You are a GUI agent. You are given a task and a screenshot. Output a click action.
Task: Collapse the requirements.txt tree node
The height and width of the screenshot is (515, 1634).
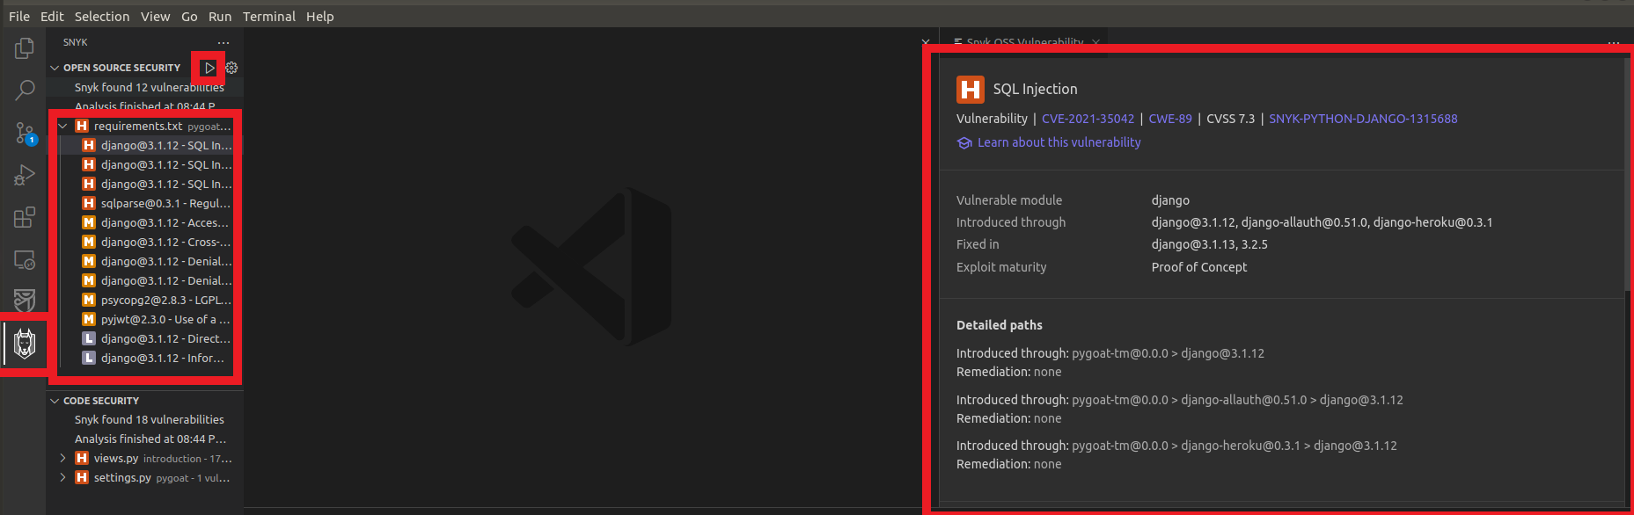click(62, 127)
